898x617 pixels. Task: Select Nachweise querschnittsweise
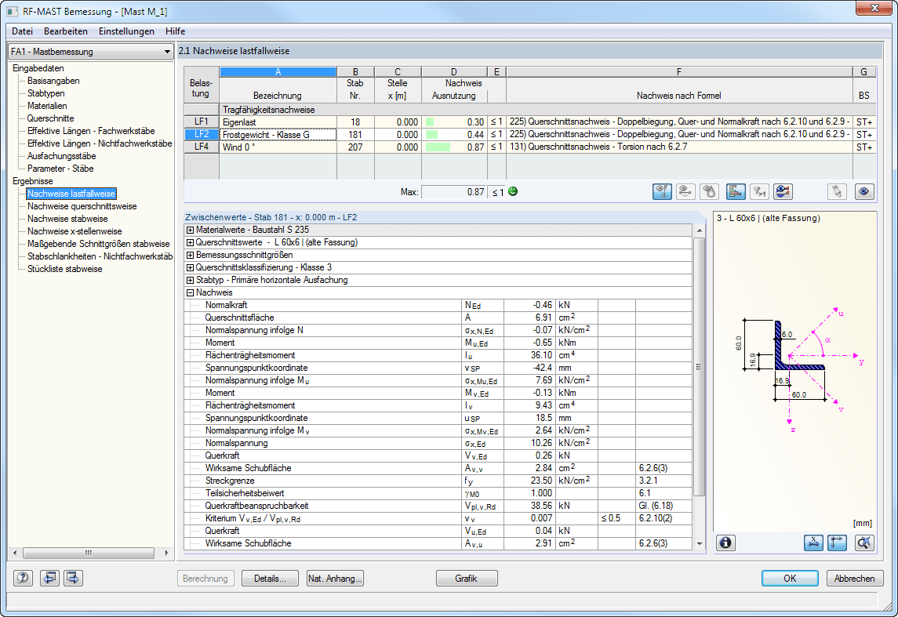coord(82,207)
